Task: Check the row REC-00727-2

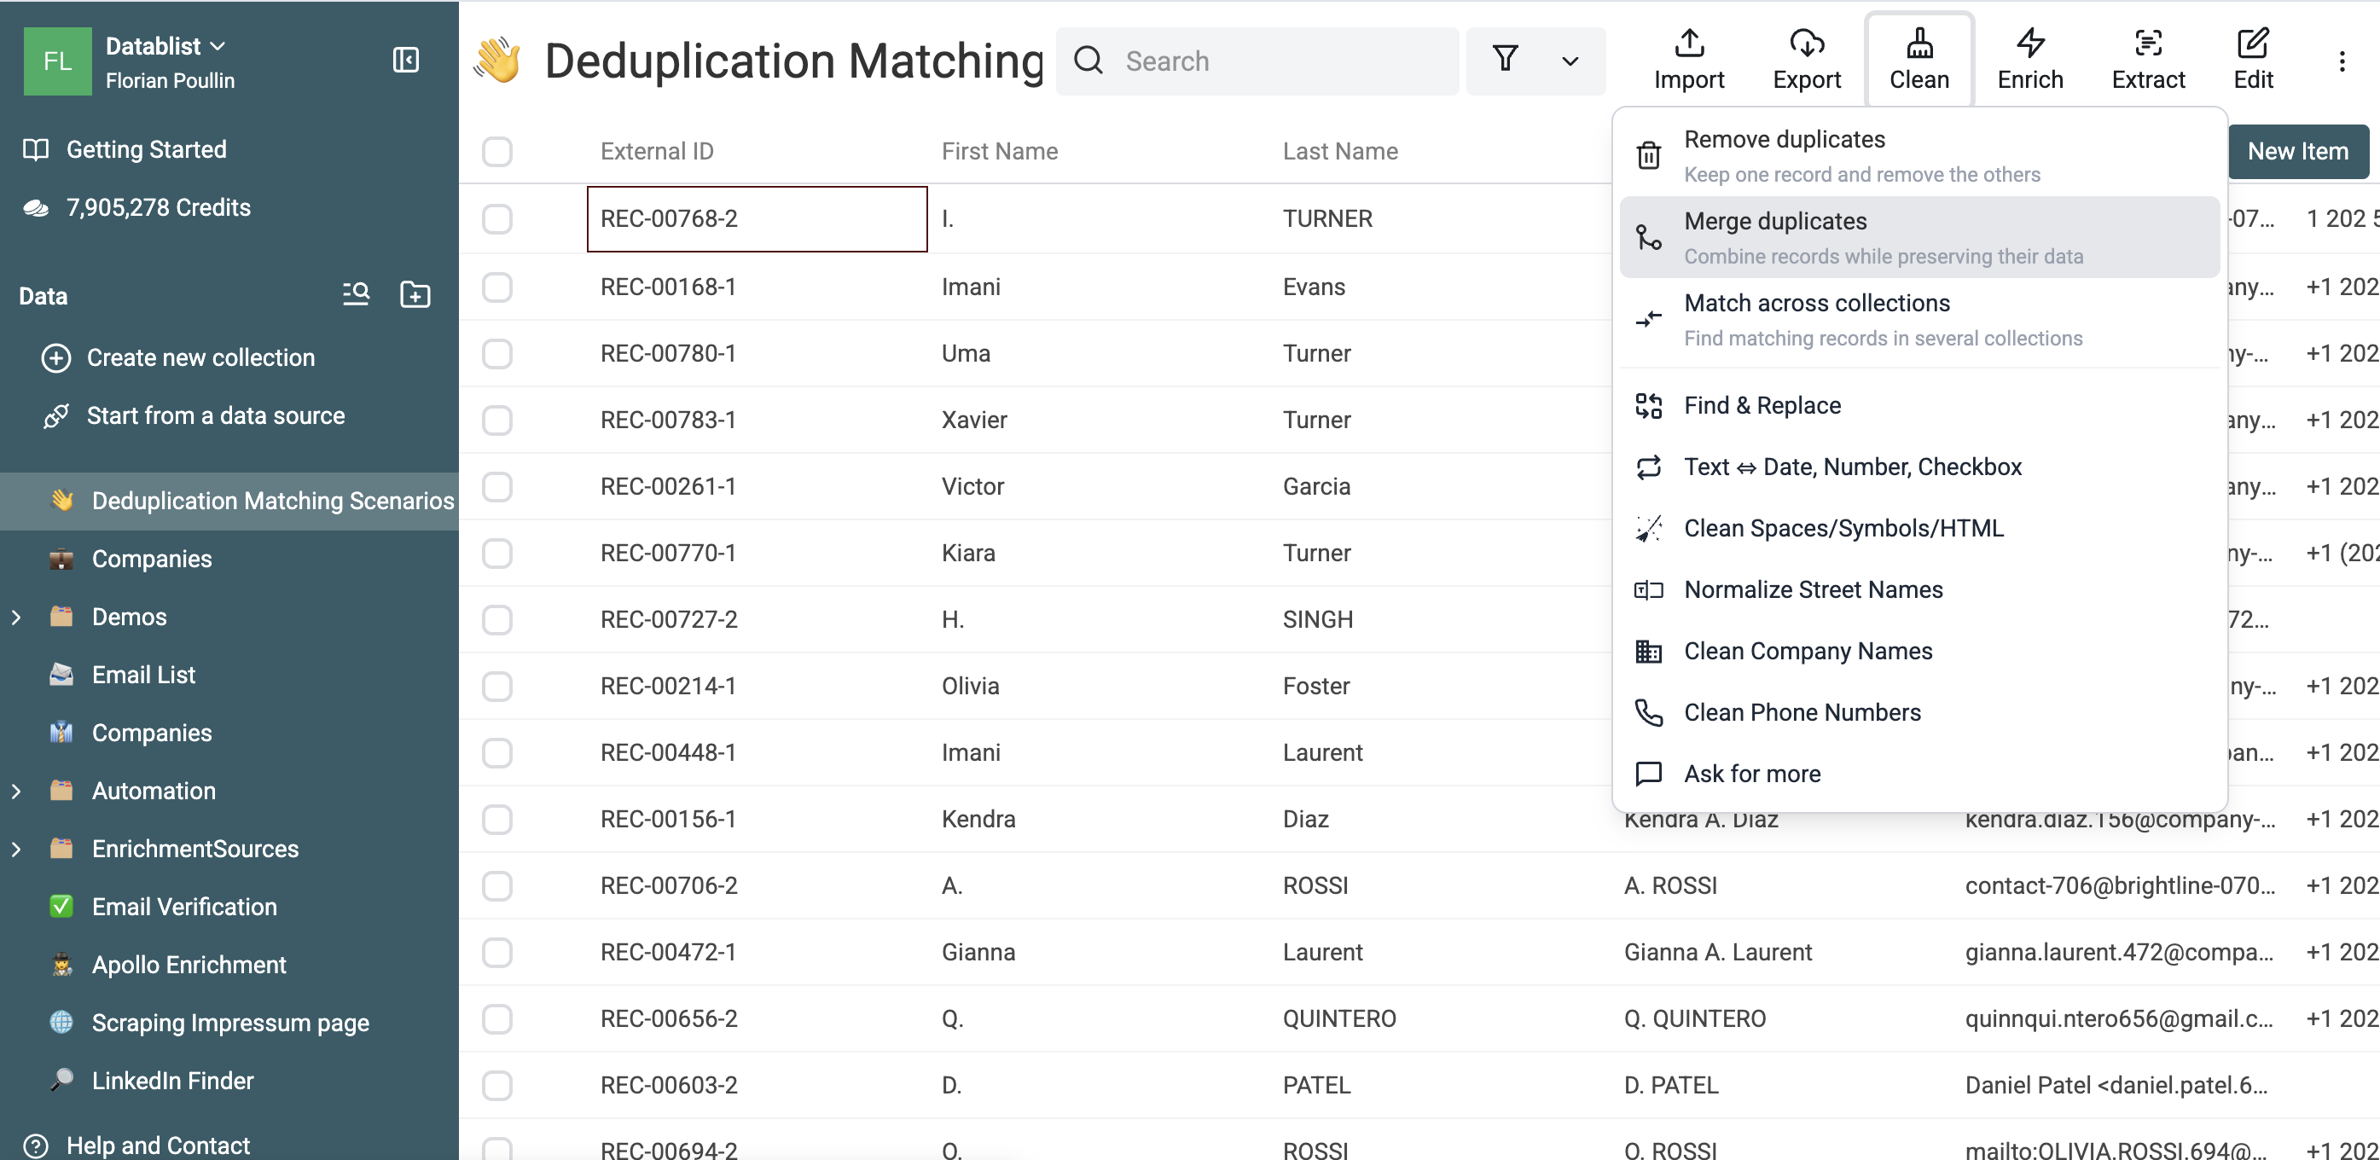Action: (497, 620)
